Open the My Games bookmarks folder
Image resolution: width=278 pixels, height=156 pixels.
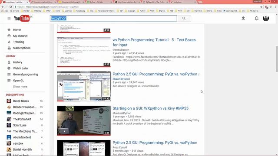(x=252, y=11)
